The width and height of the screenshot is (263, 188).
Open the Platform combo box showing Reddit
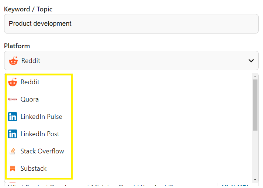131,61
